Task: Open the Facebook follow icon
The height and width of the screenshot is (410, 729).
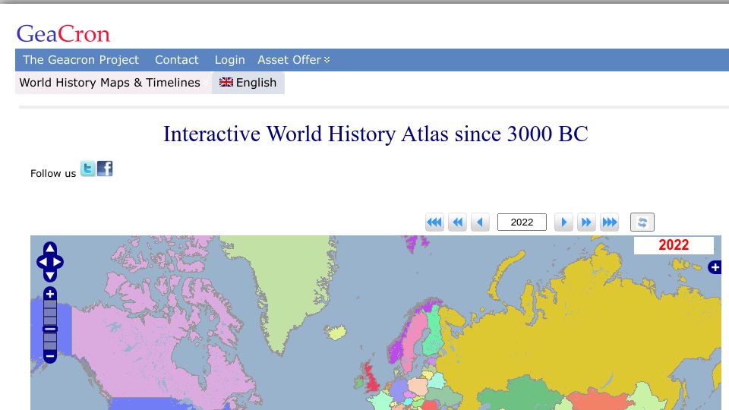Action: coord(105,169)
